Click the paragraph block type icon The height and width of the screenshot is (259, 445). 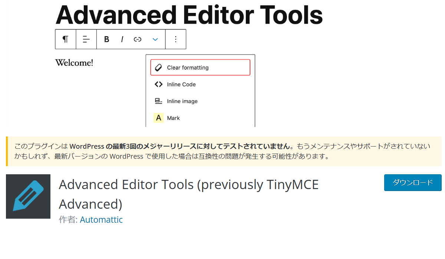(x=66, y=39)
